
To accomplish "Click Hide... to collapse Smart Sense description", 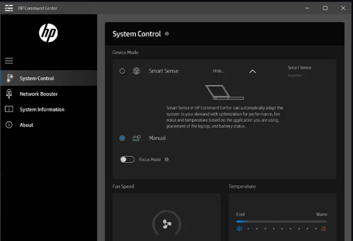I will (219, 71).
